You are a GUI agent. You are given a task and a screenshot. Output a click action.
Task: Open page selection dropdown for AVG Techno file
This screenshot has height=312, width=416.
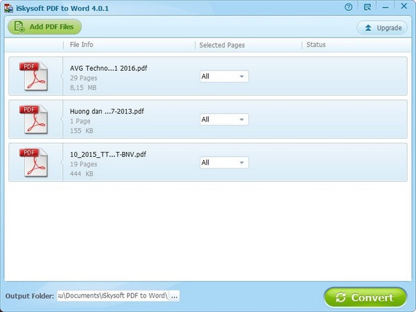pyautogui.click(x=223, y=76)
